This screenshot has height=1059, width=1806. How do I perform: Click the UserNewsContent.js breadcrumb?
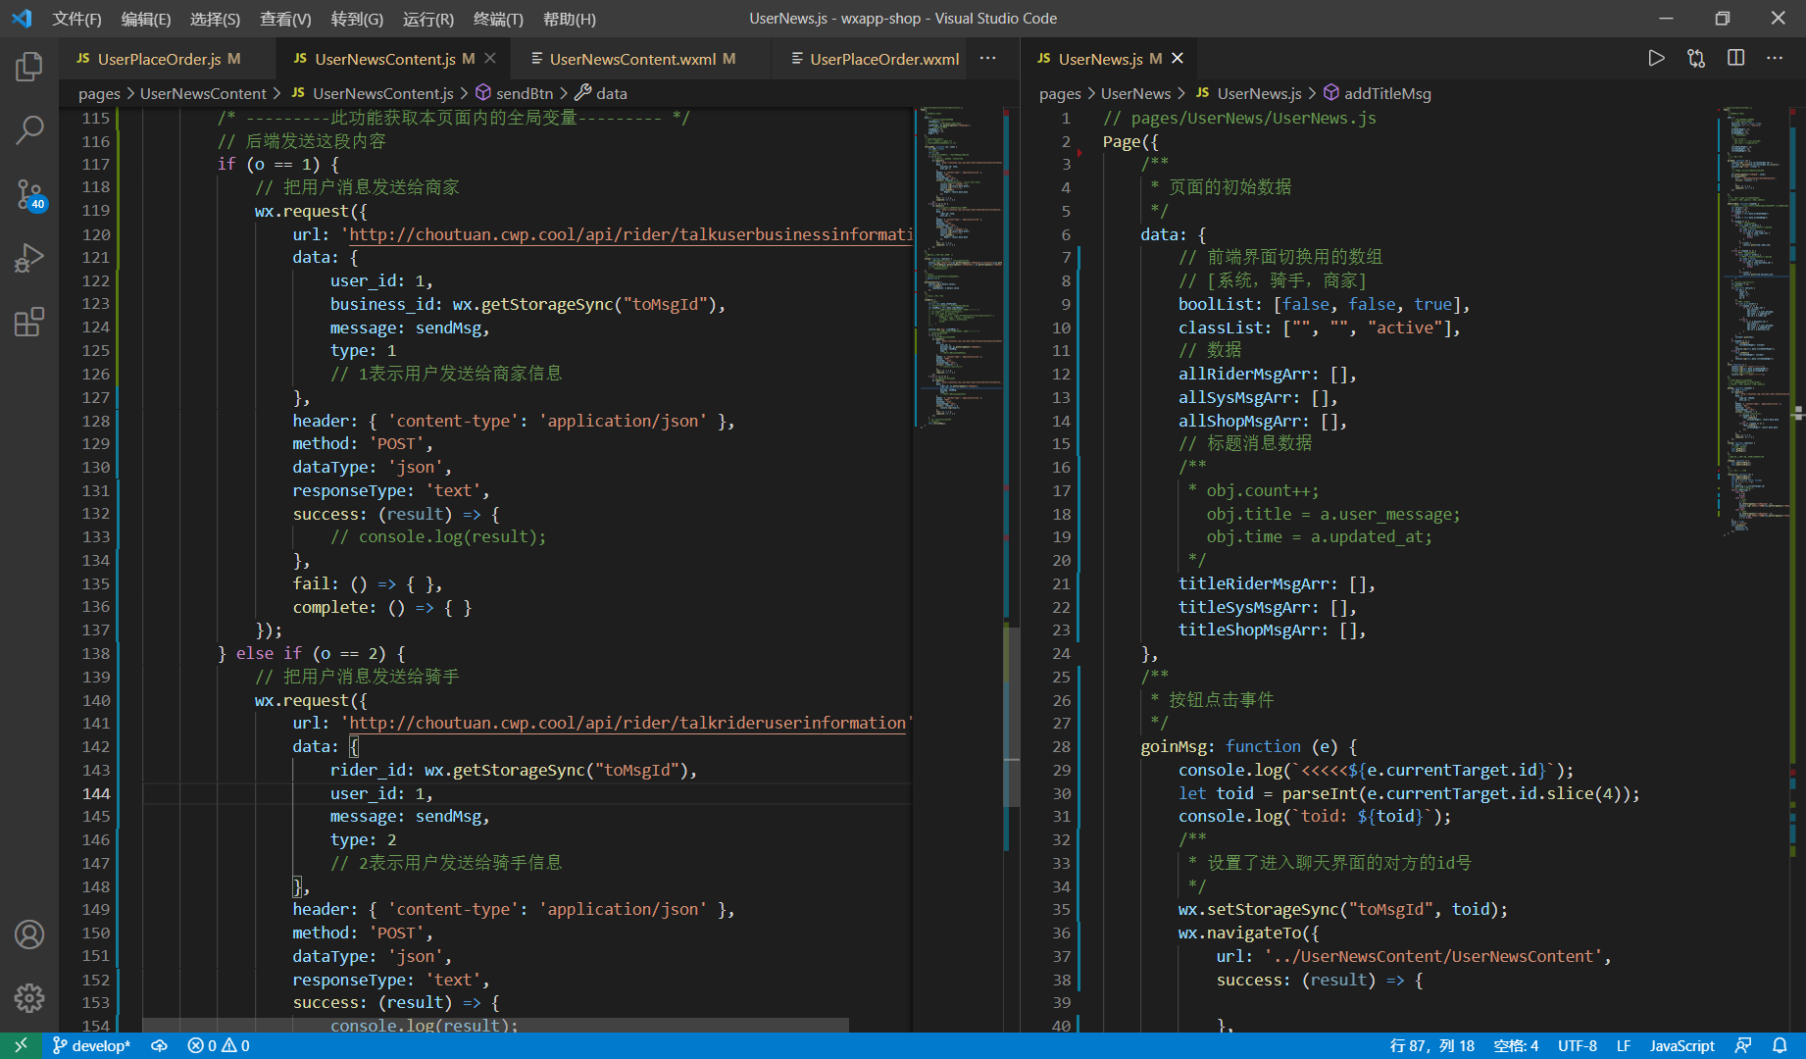[372, 94]
